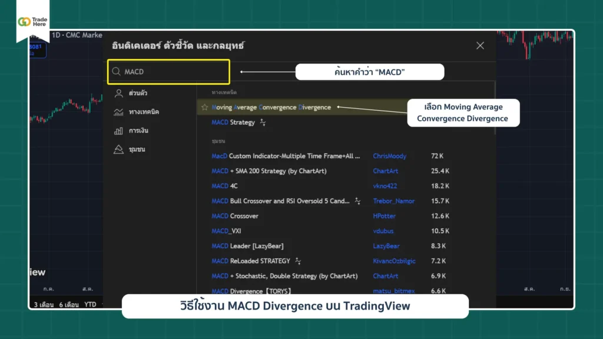
Task: Click the 72 K count value
Action: pyautogui.click(x=438, y=156)
